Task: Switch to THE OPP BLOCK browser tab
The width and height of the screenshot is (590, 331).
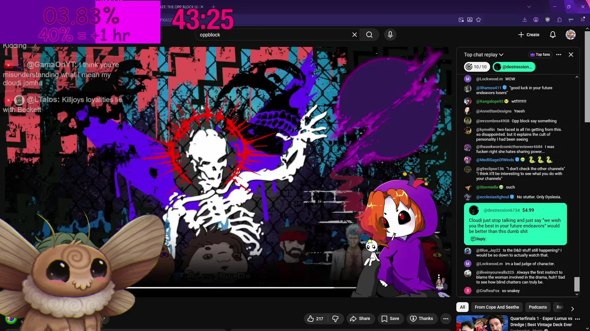Action: 179,7
